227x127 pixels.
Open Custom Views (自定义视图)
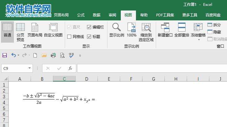(53, 30)
